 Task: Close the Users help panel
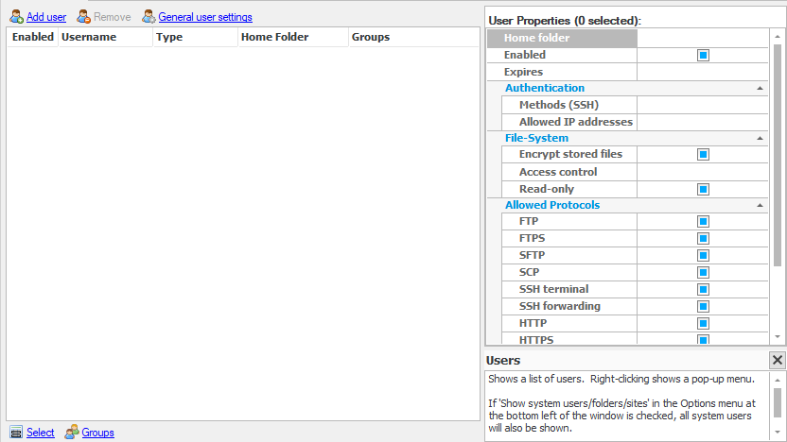tap(778, 360)
